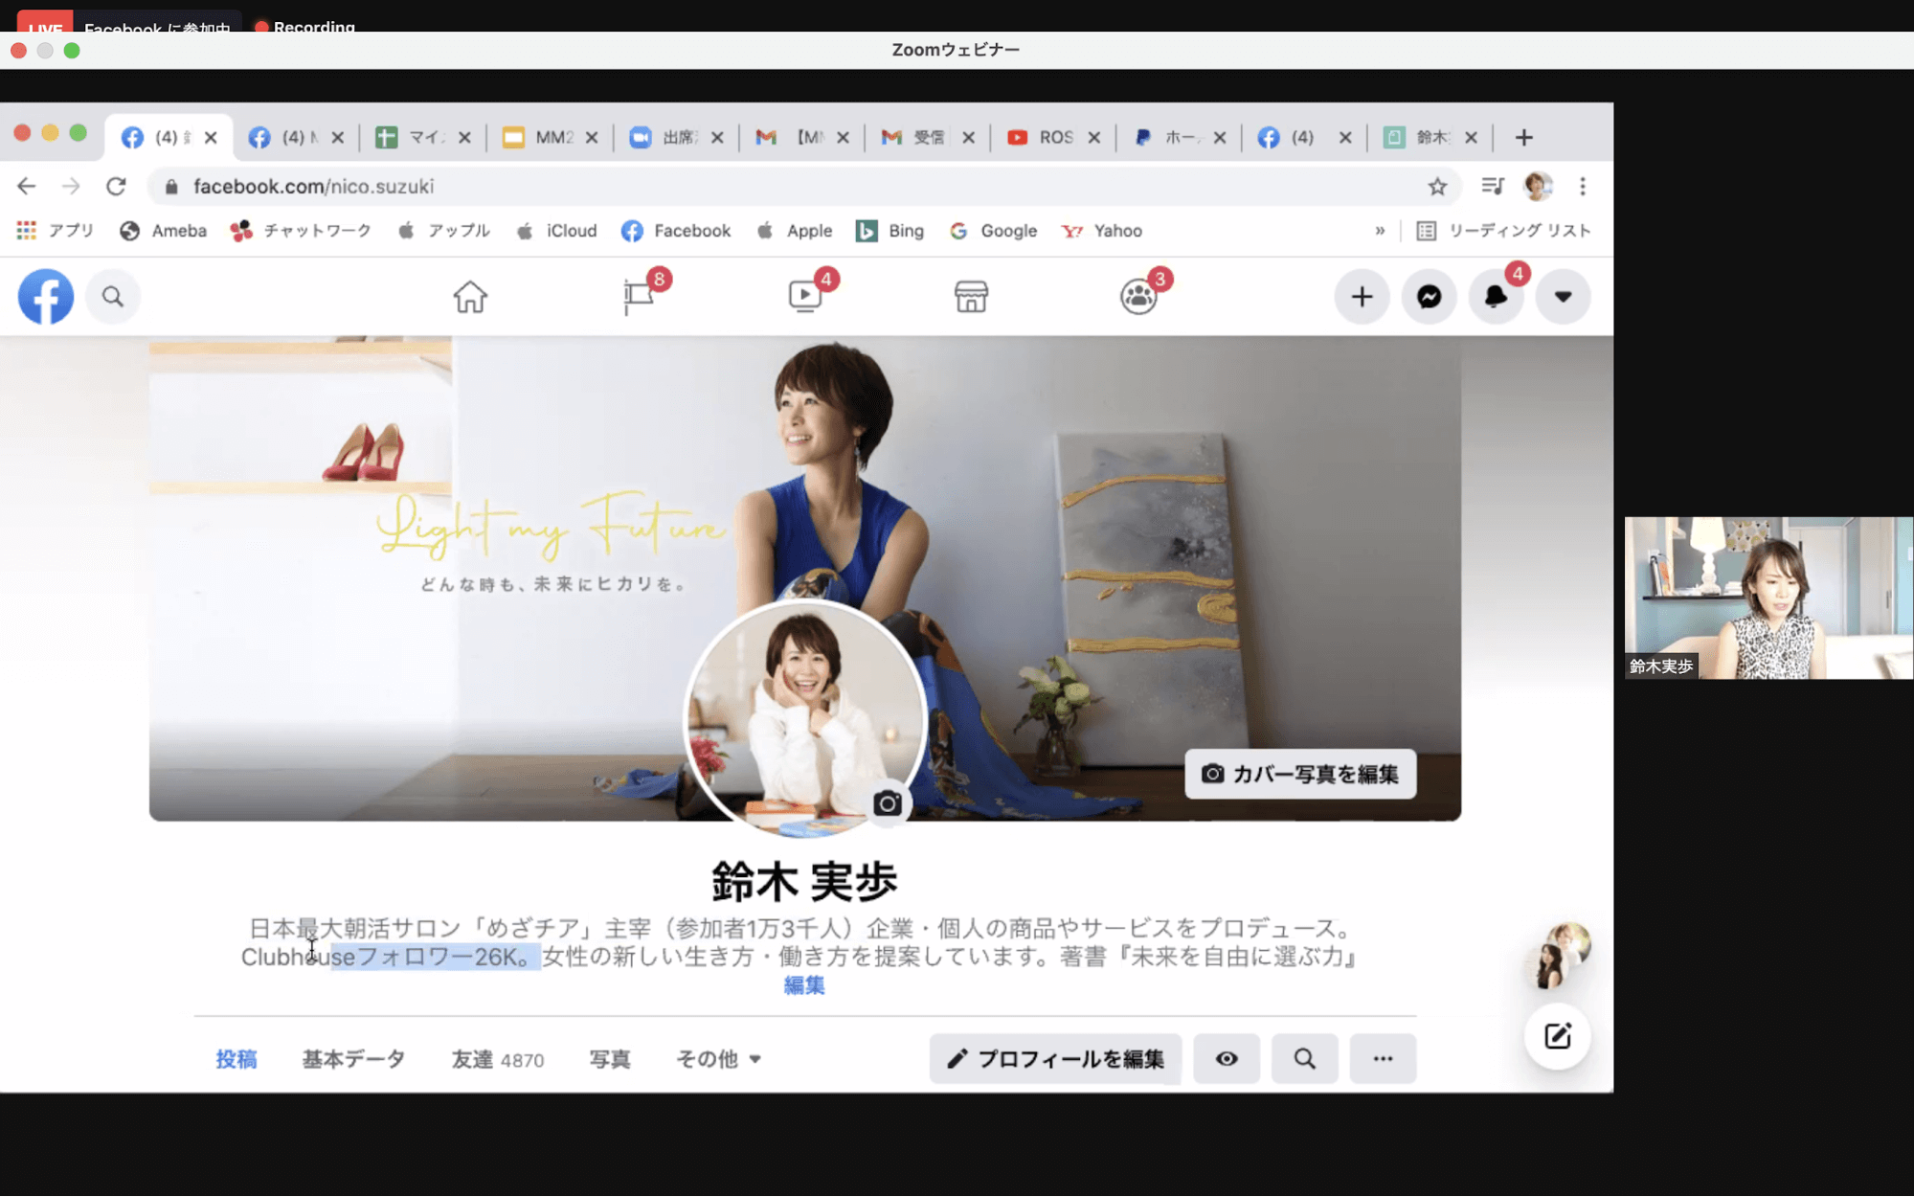The width and height of the screenshot is (1914, 1197).
Task: Open Marketplace store icon
Action: (971, 297)
